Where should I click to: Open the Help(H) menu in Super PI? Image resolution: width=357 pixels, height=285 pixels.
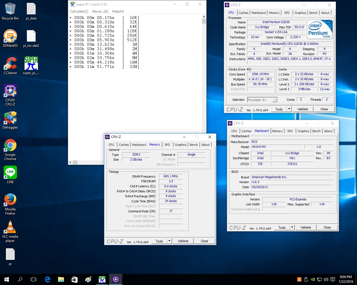(x=118, y=11)
